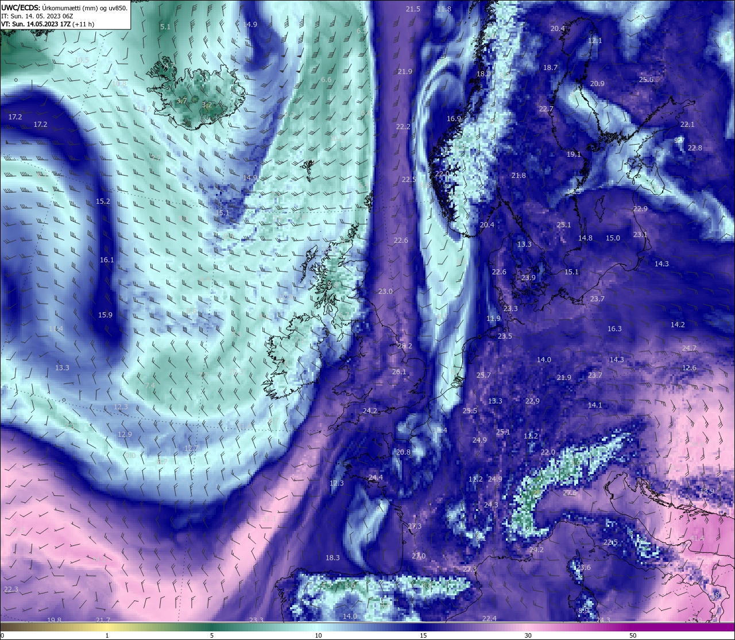735x640 pixels.
Task: Click the map value '5.1'
Action: pos(165,27)
